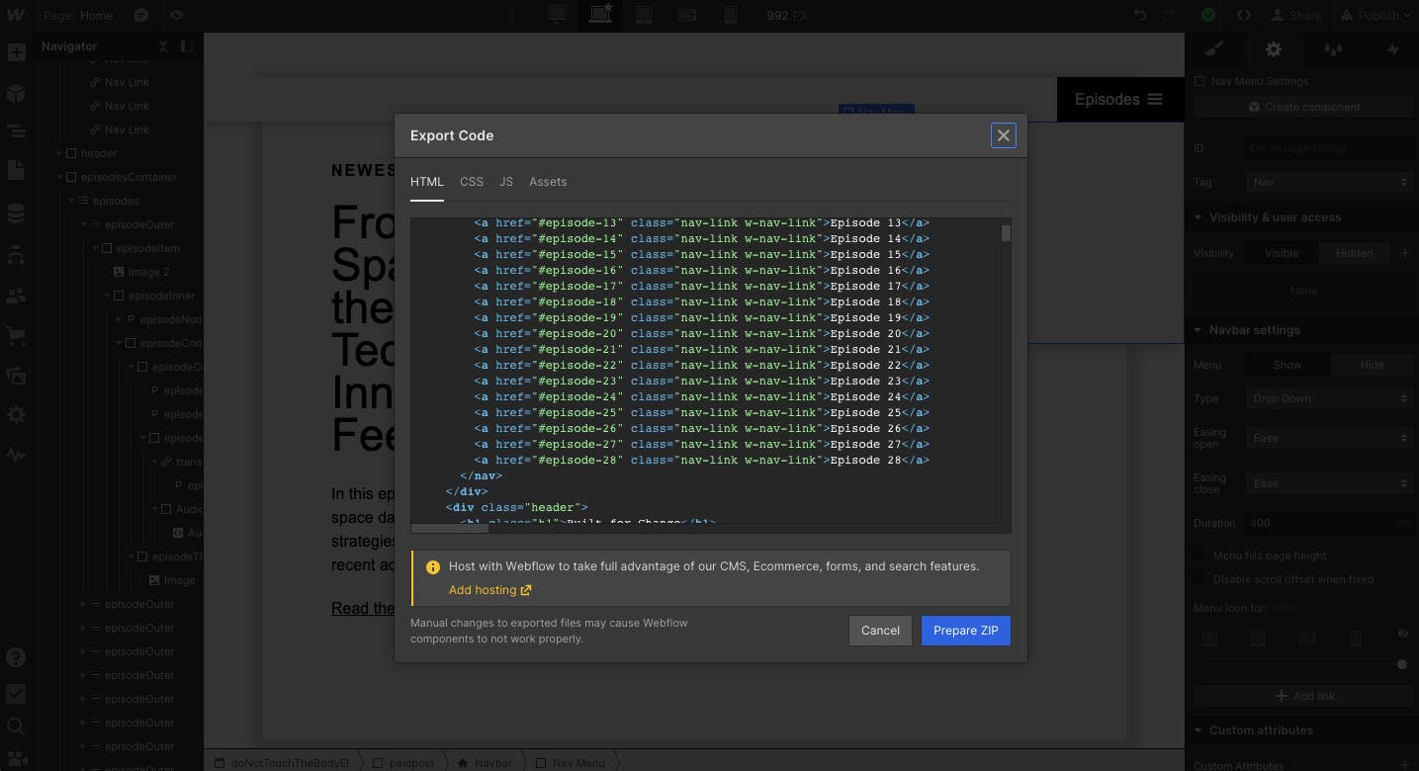Dock the Navigator panel icon

tap(185, 46)
